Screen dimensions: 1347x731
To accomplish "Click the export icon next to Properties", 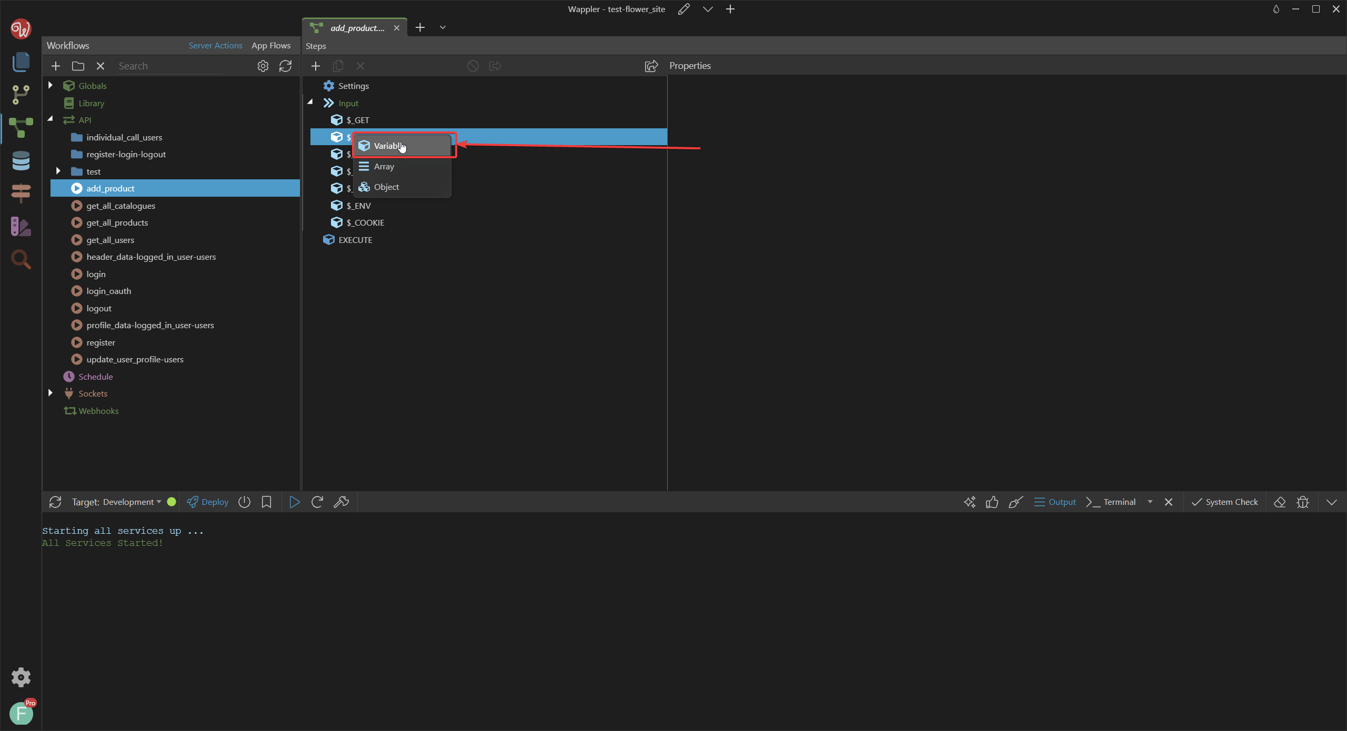I will pos(651,66).
